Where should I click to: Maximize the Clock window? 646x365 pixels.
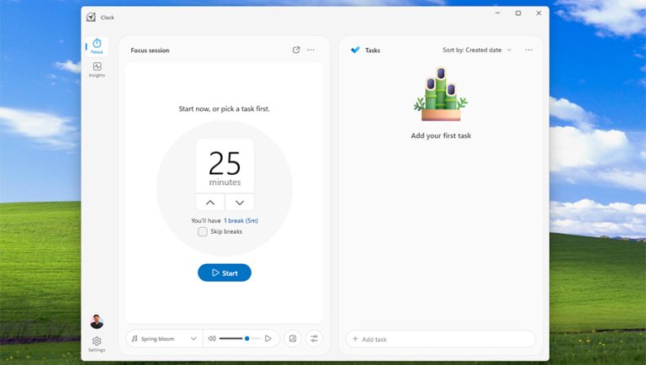[518, 13]
